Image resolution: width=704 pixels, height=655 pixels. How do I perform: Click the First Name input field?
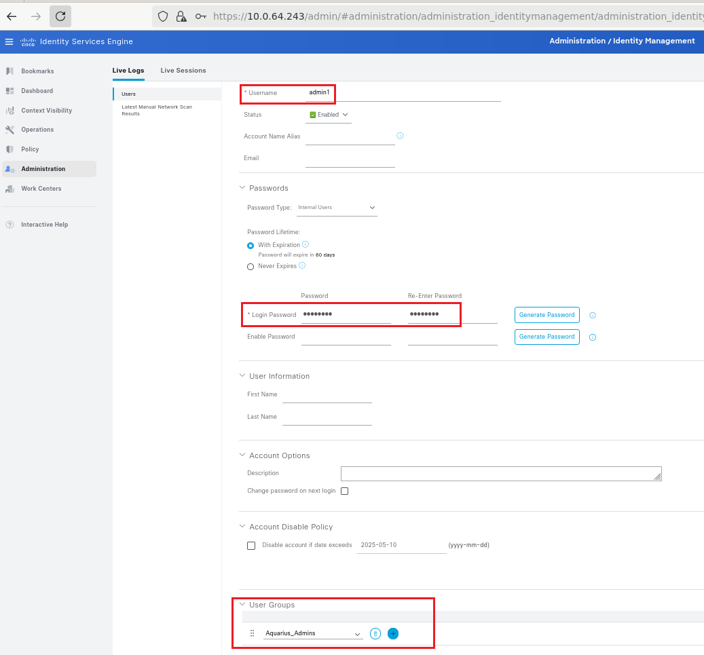coord(327,395)
